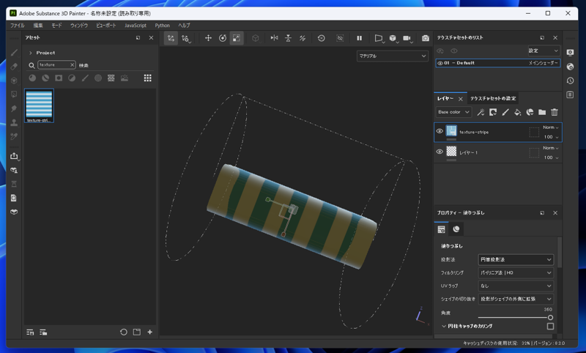Refresh assets with circular arrow icon
The image size is (586, 353).
point(123,332)
